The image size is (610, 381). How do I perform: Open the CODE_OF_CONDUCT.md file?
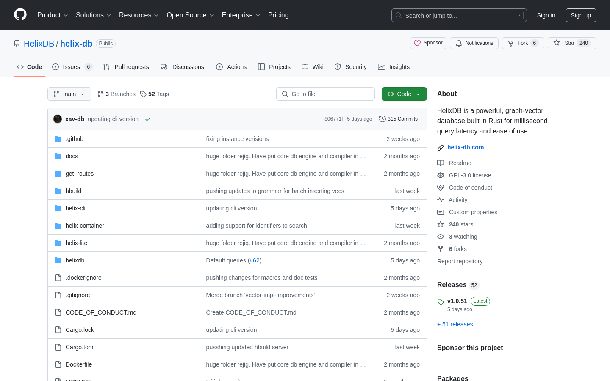point(101,312)
